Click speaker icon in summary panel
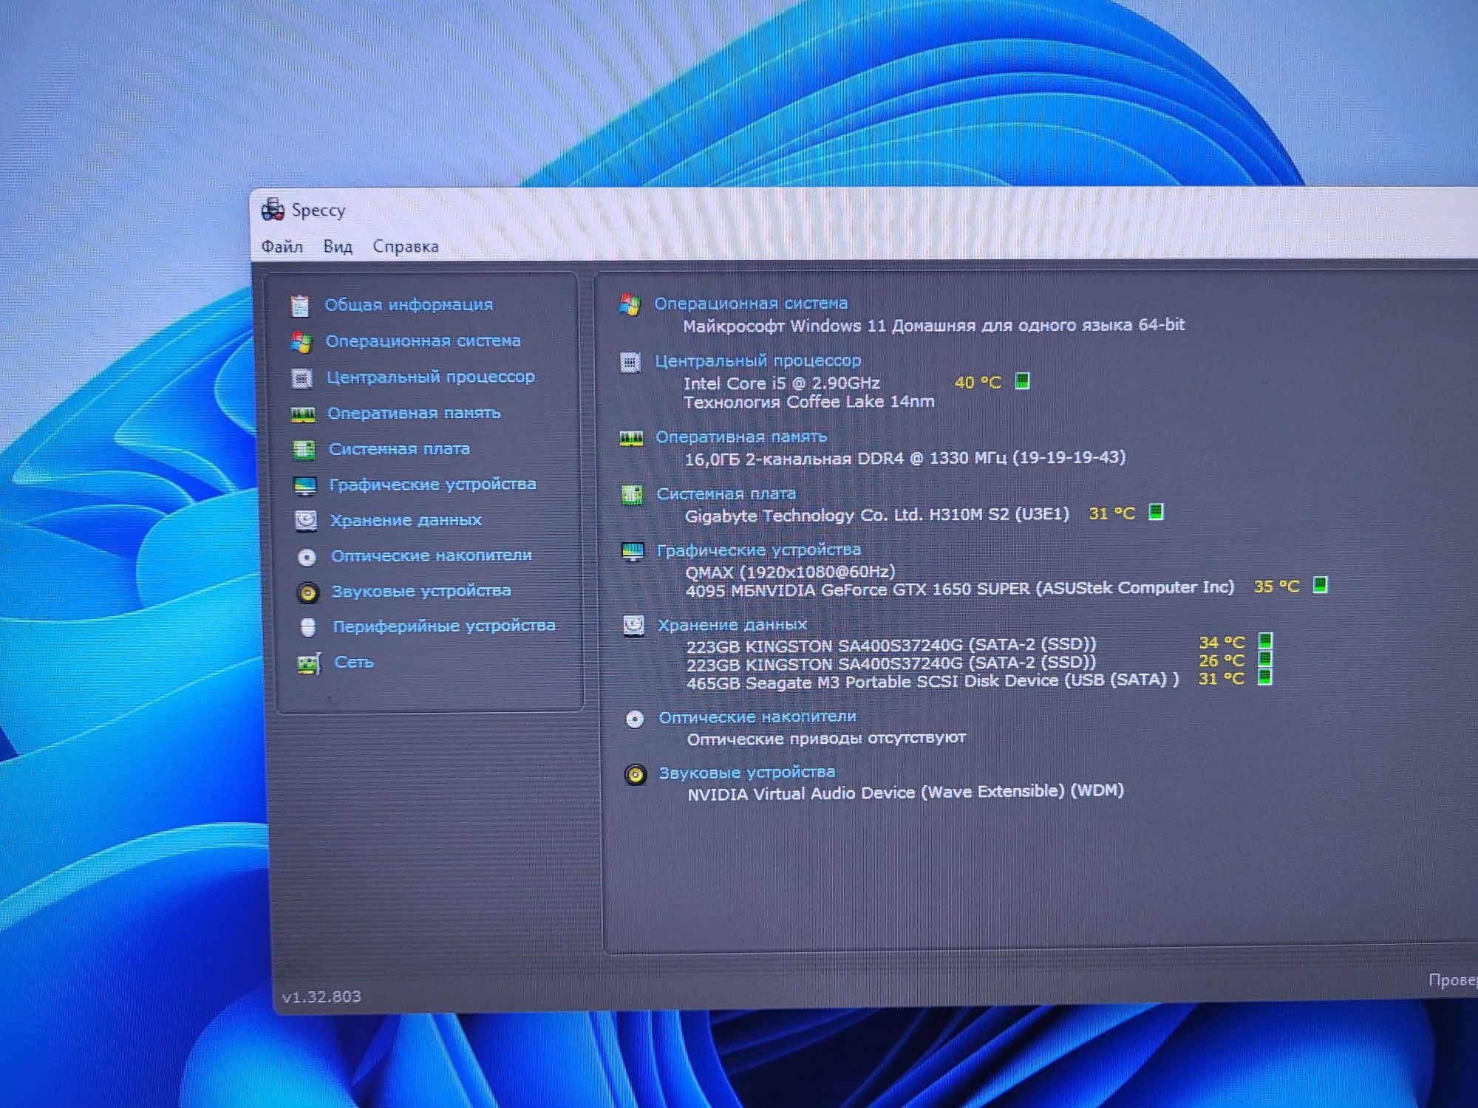 coord(635,774)
